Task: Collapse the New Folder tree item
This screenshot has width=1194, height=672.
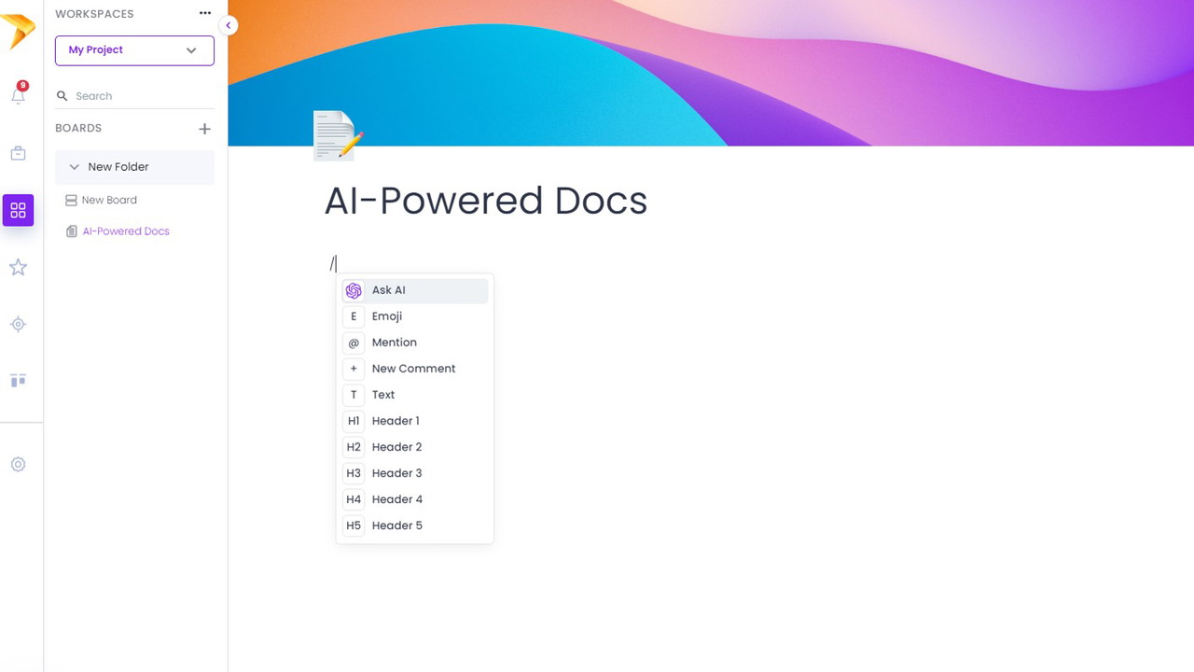Action: coord(75,167)
